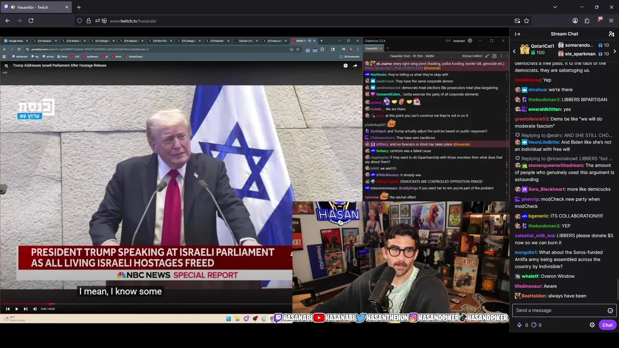Click the previous video button in streamed YouTube
Viewport: 619px width, 348px height.
(x=7, y=309)
